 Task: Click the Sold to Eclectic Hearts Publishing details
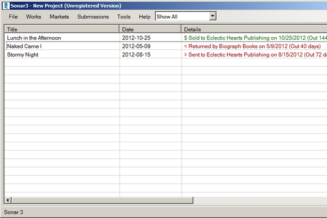click(255, 38)
